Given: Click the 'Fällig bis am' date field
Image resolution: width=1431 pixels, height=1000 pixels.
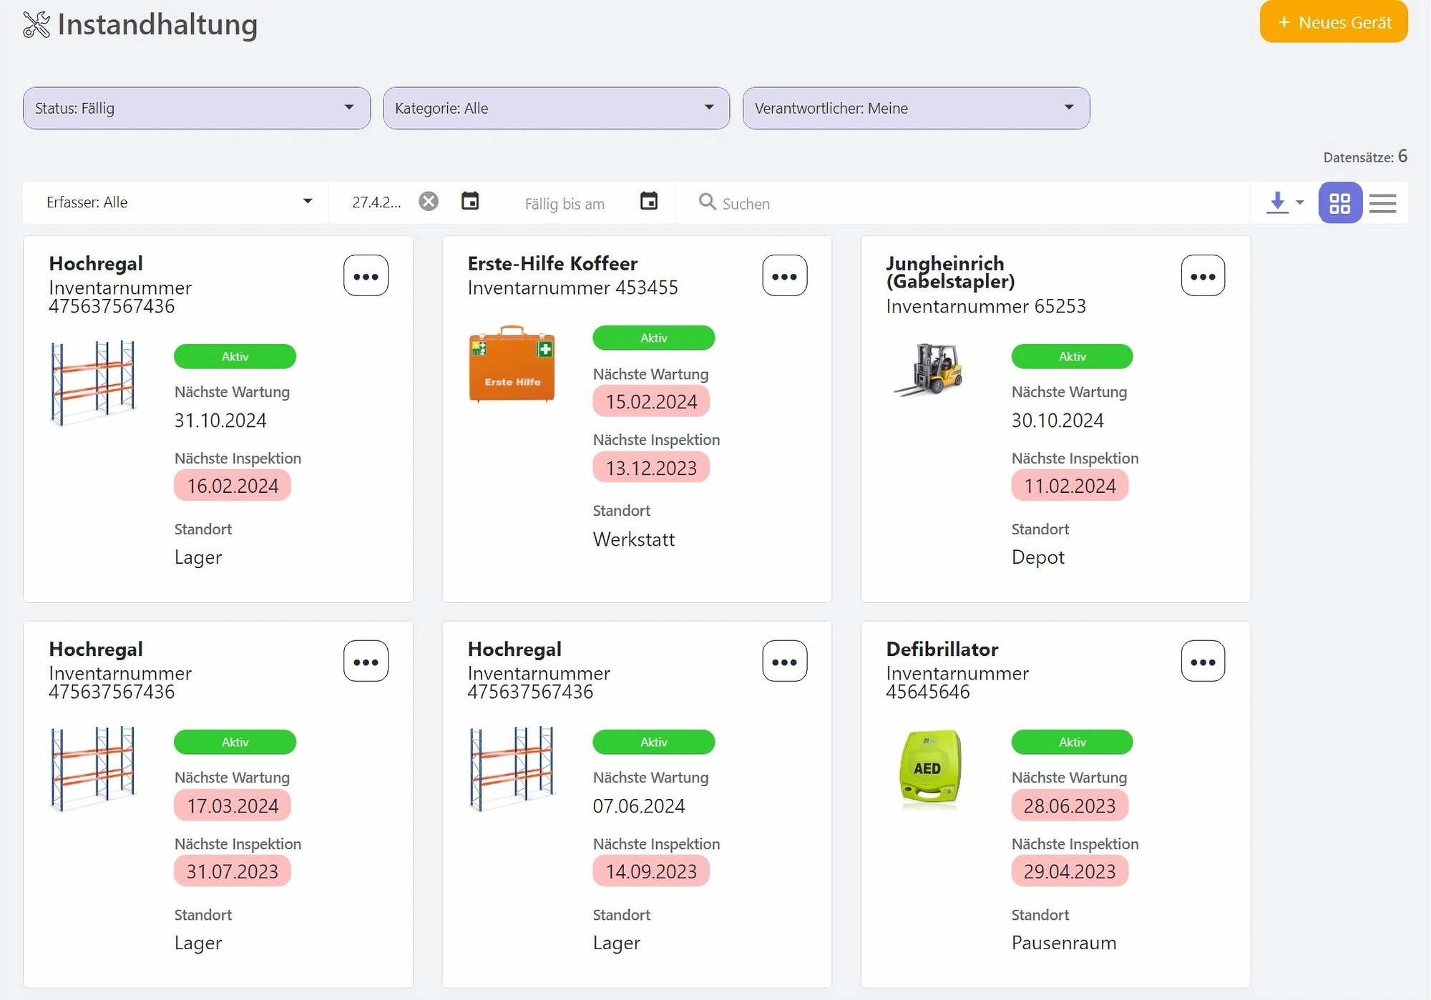Looking at the screenshot, I should click(565, 204).
